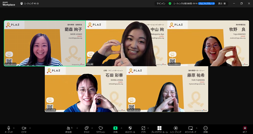This screenshot has height=134, width=253.
Task: Expand apps options arrow next to アプリ
Action: pos(148,128)
